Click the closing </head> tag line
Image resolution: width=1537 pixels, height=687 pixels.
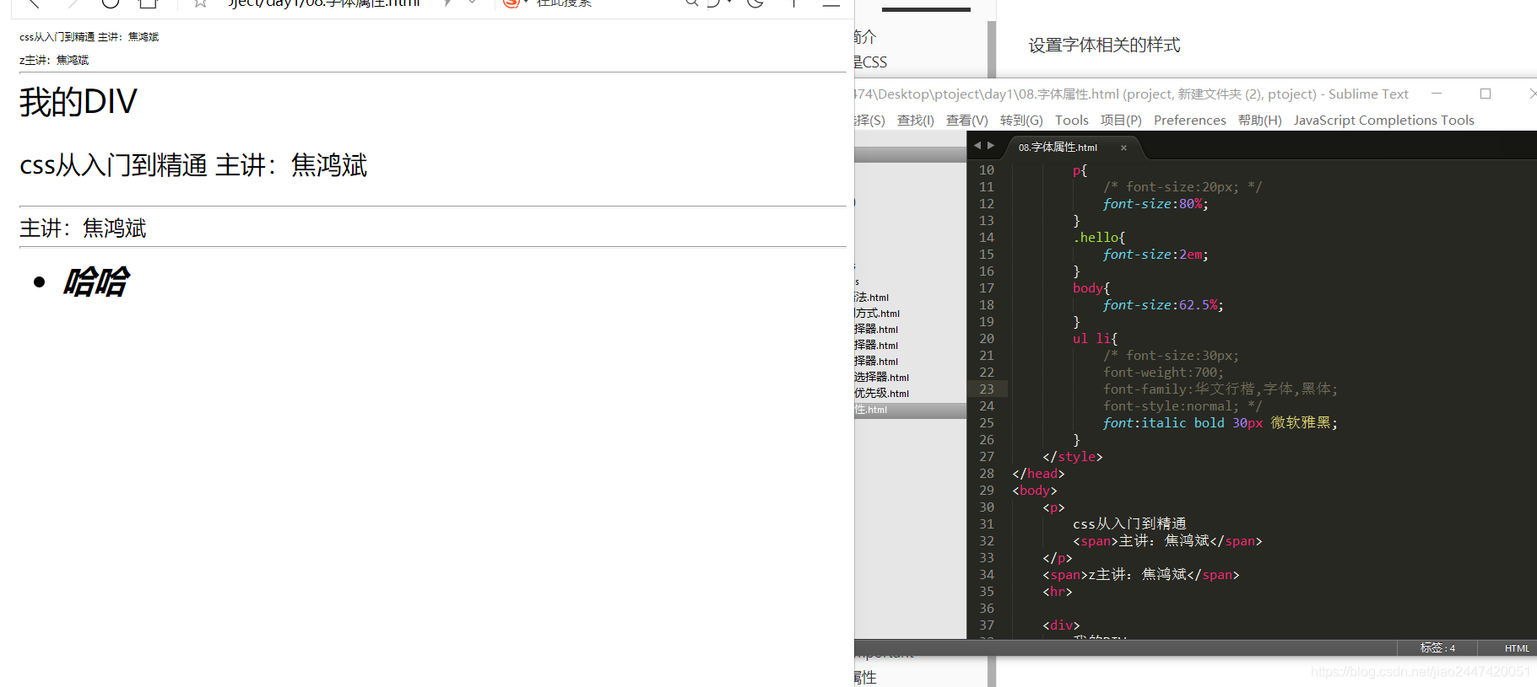1038,474
